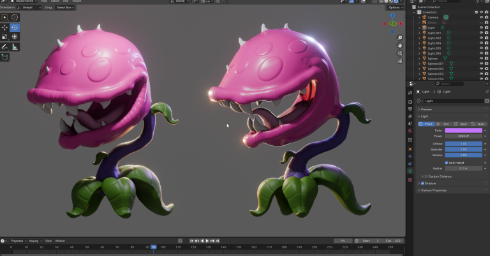Click the viewport zoom magnifier icon
The height and width of the screenshot is (256, 490).
point(399,38)
